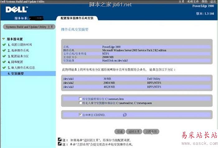Click green checkmark beside step 5 OS information

4,68
